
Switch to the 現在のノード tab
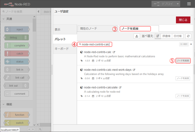[x=97, y=28]
